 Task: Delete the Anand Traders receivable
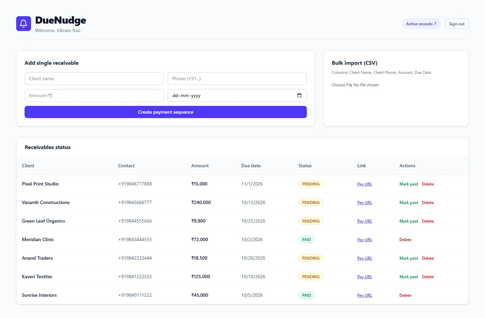coord(428,258)
